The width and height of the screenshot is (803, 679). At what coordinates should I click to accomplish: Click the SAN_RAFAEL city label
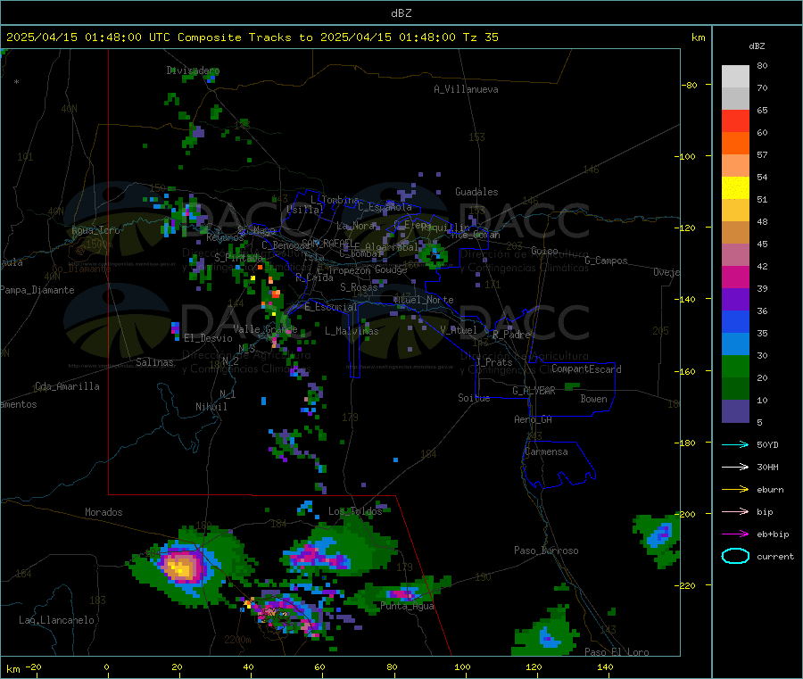327,243
